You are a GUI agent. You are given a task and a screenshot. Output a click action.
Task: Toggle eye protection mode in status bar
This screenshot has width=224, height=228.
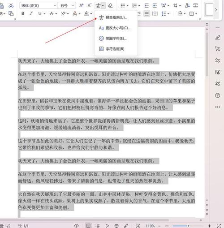pyautogui.click(x=77, y=226)
